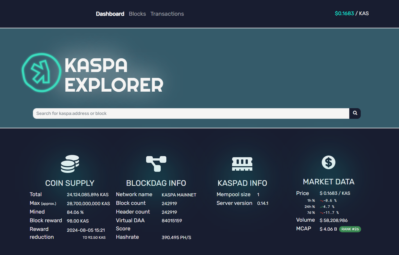Click the Kaspad Info memory chip icon
Viewport: 399px width, 255px height.
(242, 164)
